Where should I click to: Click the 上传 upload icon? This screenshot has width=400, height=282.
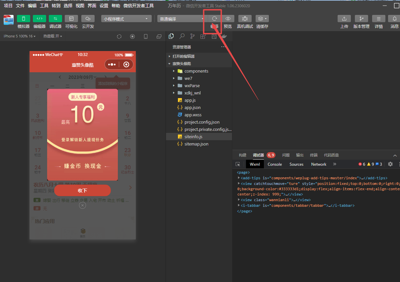(344, 19)
